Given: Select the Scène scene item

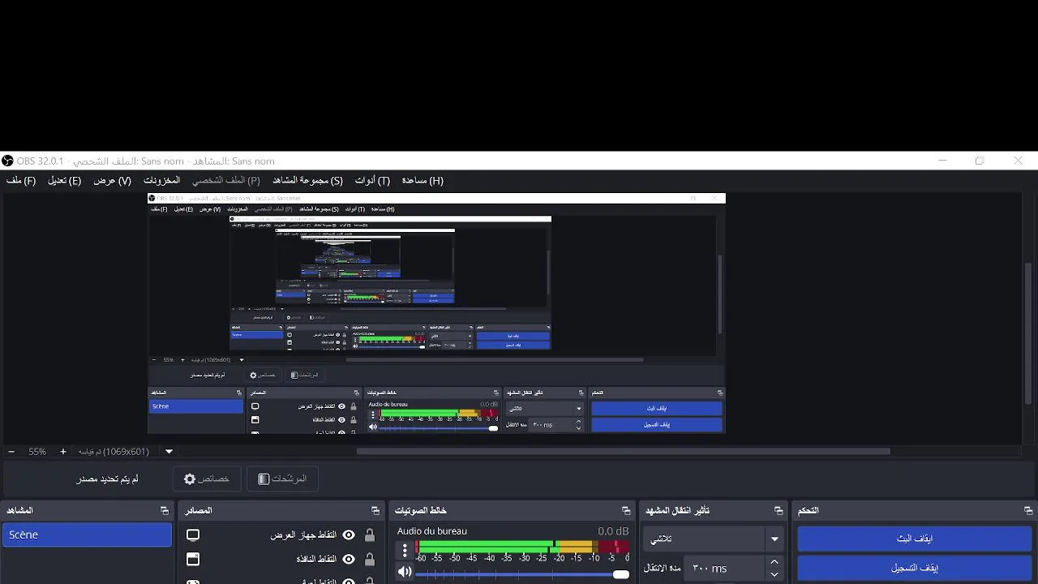Looking at the screenshot, I should tap(87, 535).
